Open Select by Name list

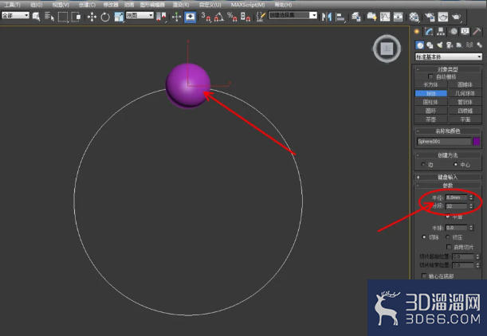point(49,17)
